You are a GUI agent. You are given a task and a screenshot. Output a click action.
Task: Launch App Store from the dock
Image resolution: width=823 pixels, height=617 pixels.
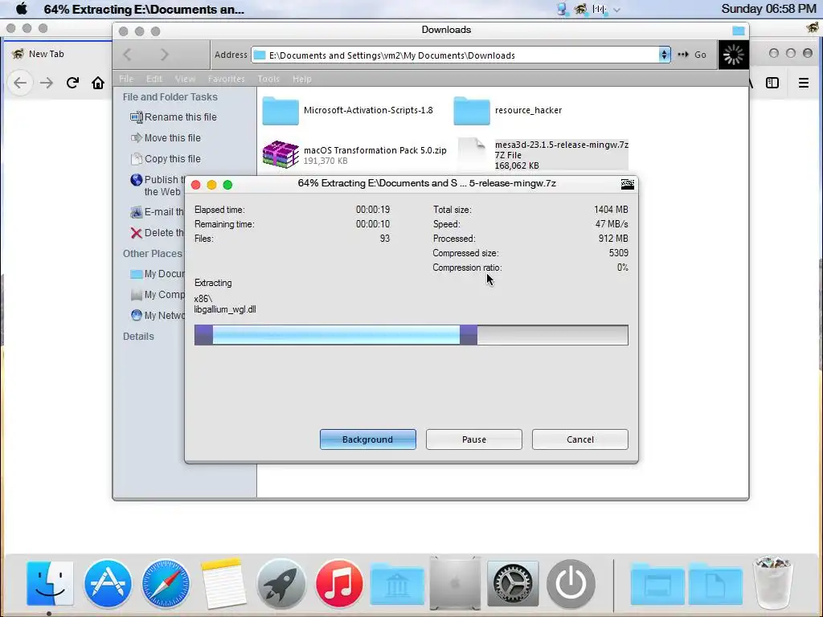pos(108,583)
